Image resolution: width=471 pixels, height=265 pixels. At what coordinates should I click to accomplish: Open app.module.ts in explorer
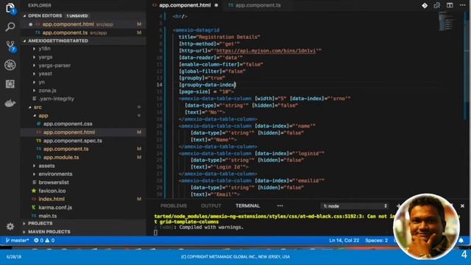61,158
